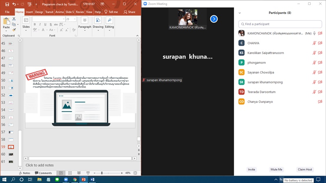Image resolution: width=326 pixels, height=183 pixels.
Task: Click the Format Painter icon
Action: tap(14, 30)
